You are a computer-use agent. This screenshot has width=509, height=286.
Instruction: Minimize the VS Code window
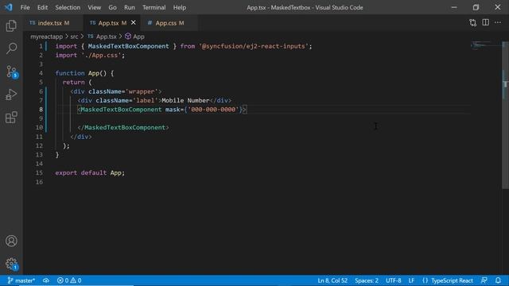454,7
